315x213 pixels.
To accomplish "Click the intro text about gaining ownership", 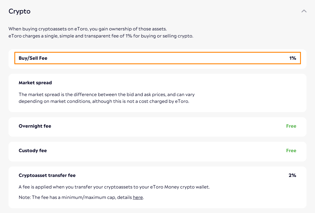I will (88, 29).
